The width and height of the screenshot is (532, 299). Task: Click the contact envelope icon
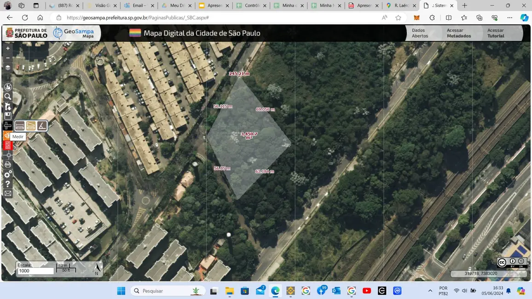coord(7,193)
